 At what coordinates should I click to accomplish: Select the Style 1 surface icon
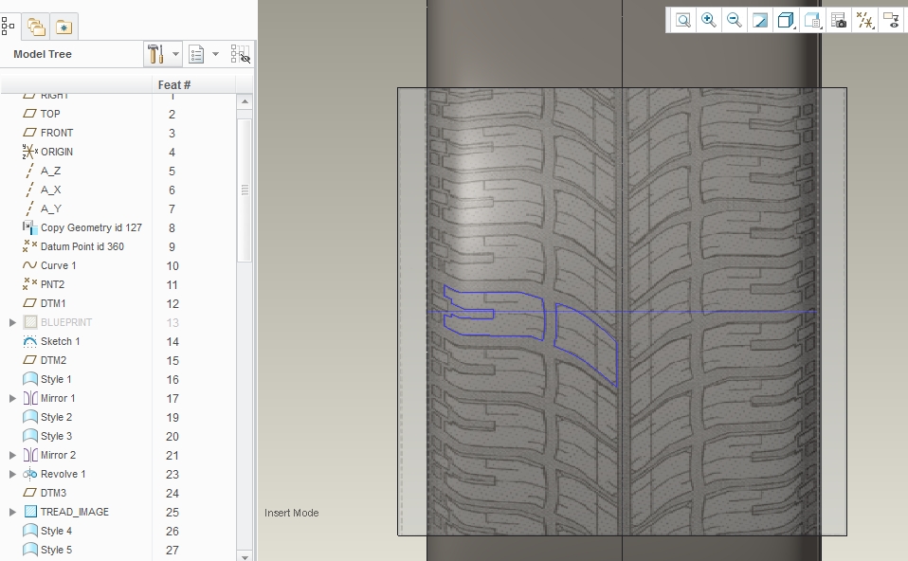[29, 379]
